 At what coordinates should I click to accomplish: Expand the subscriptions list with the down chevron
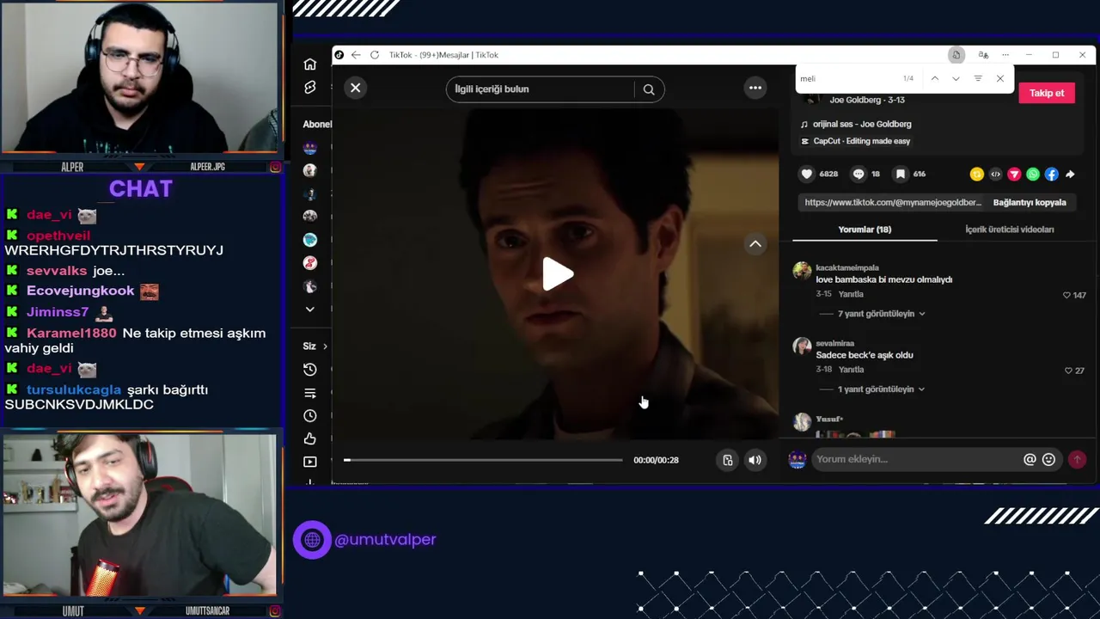(310, 309)
